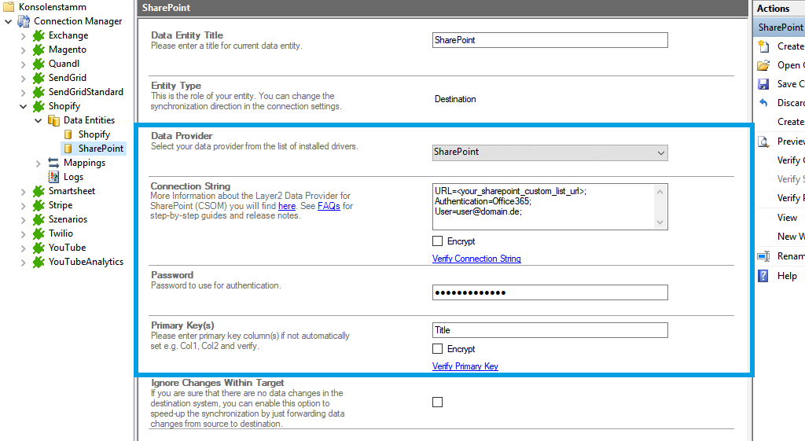Click the Save icon in Actions panel
Screen dimensions: 805x441
coord(763,84)
